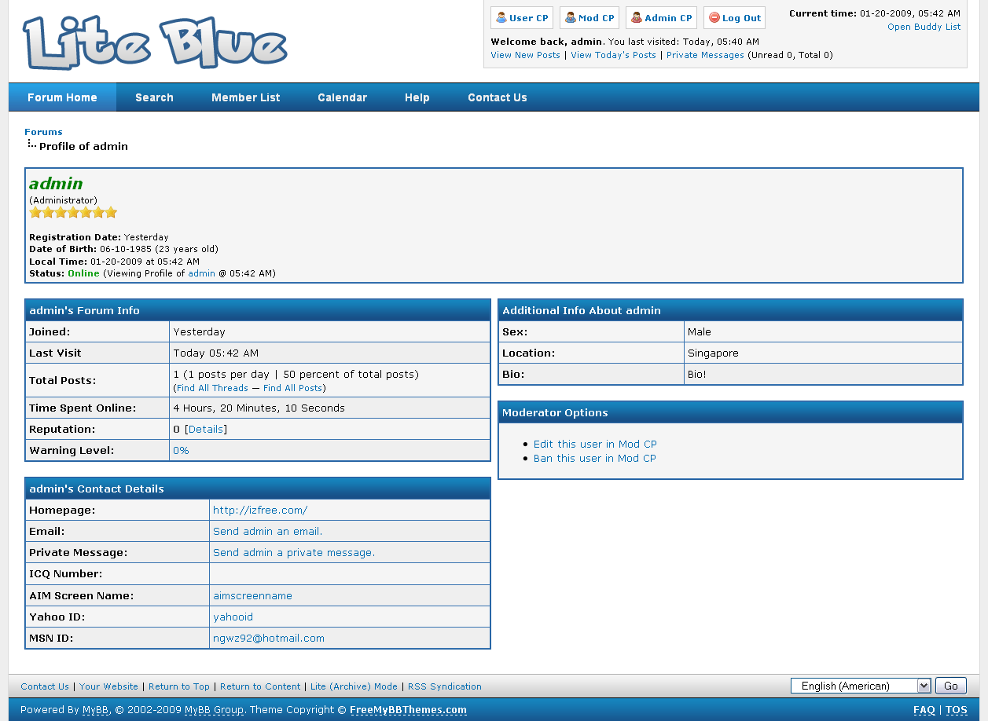This screenshot has height=721, width=988.
Task: Click Forum Home navigation tab
Action: click(x=62, y=97)
